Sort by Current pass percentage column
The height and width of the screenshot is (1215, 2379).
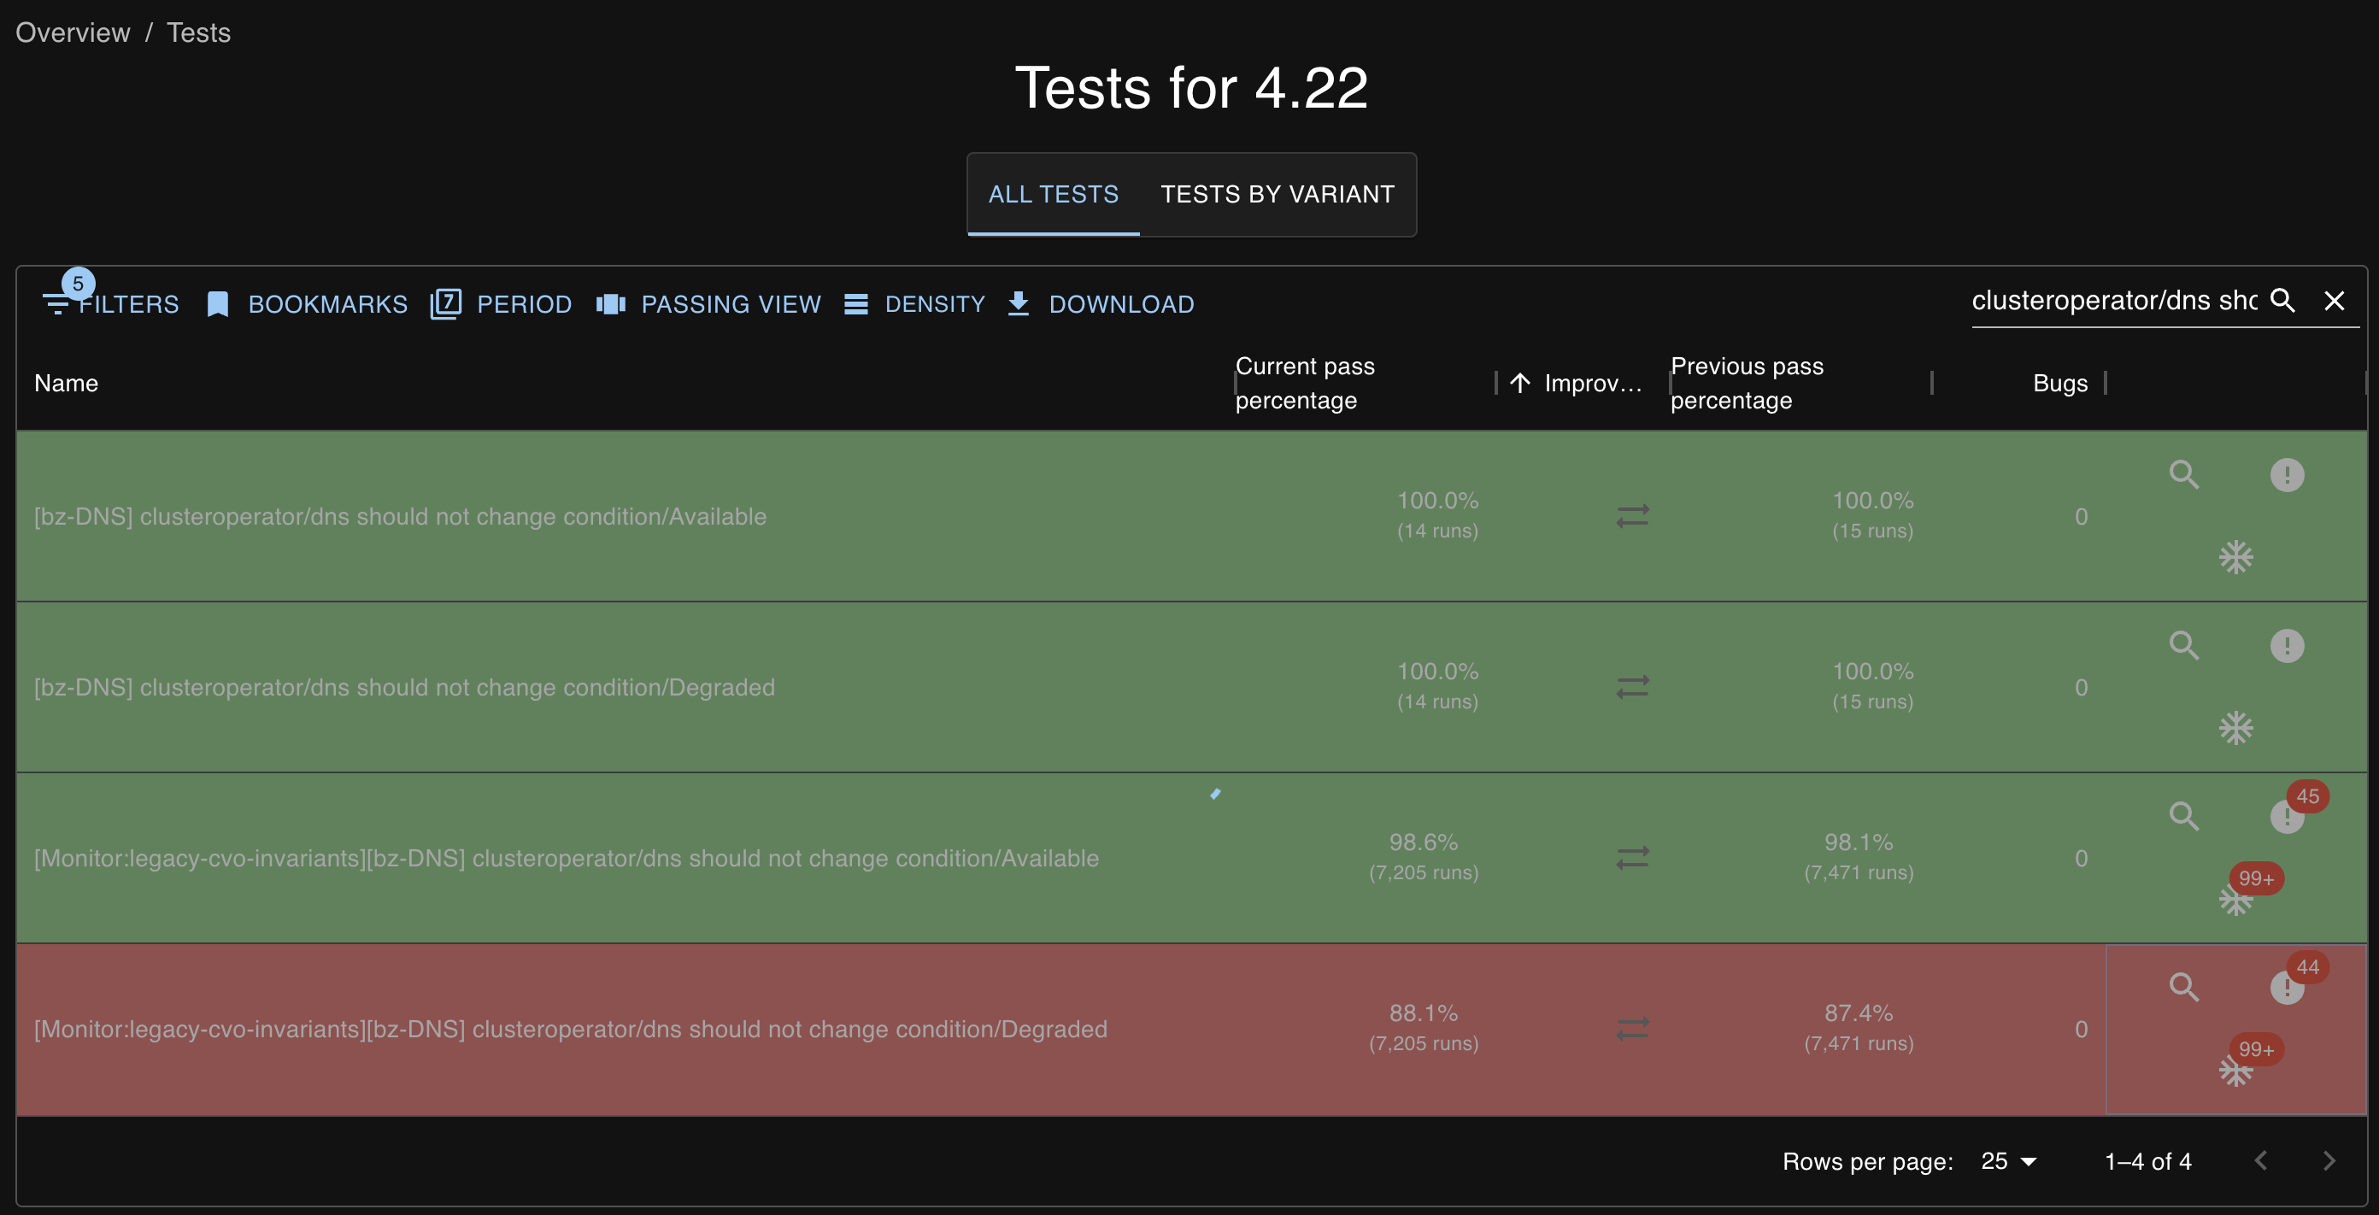[1304, 383]
